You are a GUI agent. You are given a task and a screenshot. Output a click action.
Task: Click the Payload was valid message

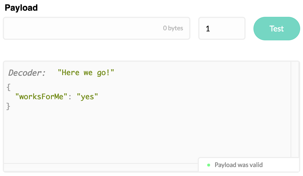[x=239, y=165]
